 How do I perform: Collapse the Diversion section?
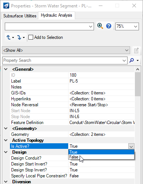pyautogui.click(x=6, y=182)
